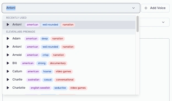
Task: Click the Add Voice button
Action: [x=155, y=8]
